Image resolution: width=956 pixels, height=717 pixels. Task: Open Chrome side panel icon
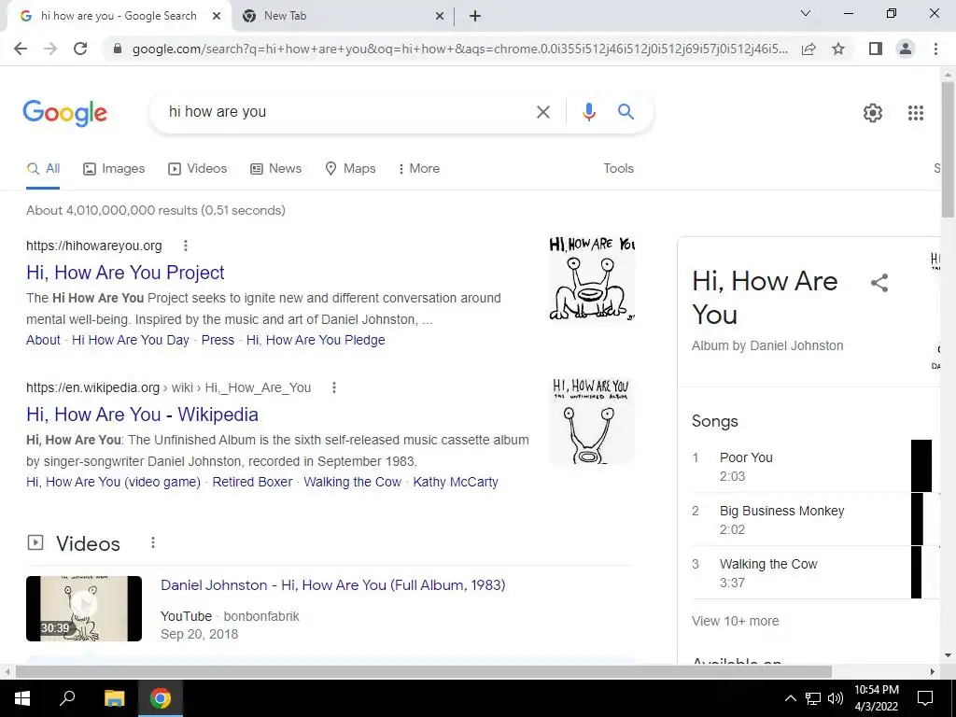(x=876, y=49)
